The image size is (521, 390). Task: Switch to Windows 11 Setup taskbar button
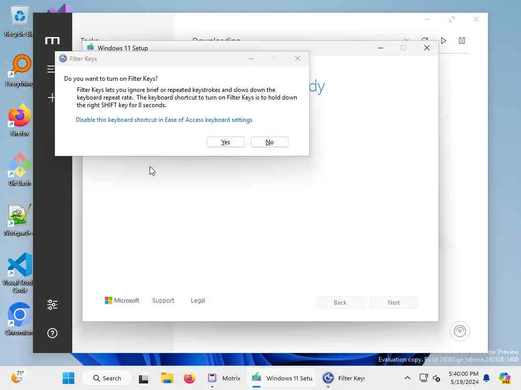click(282, 378)
